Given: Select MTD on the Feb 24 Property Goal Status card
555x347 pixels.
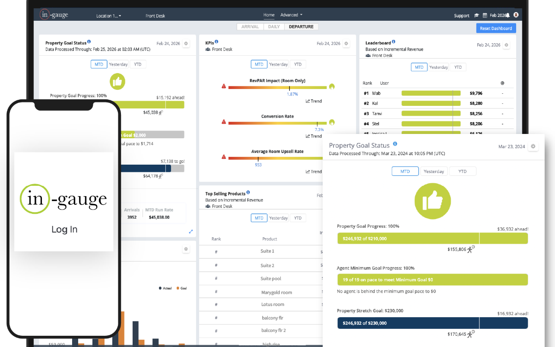Looking at the screenshot, I should [99, 64].
